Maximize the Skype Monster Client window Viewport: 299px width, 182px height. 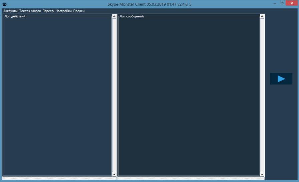282,3
